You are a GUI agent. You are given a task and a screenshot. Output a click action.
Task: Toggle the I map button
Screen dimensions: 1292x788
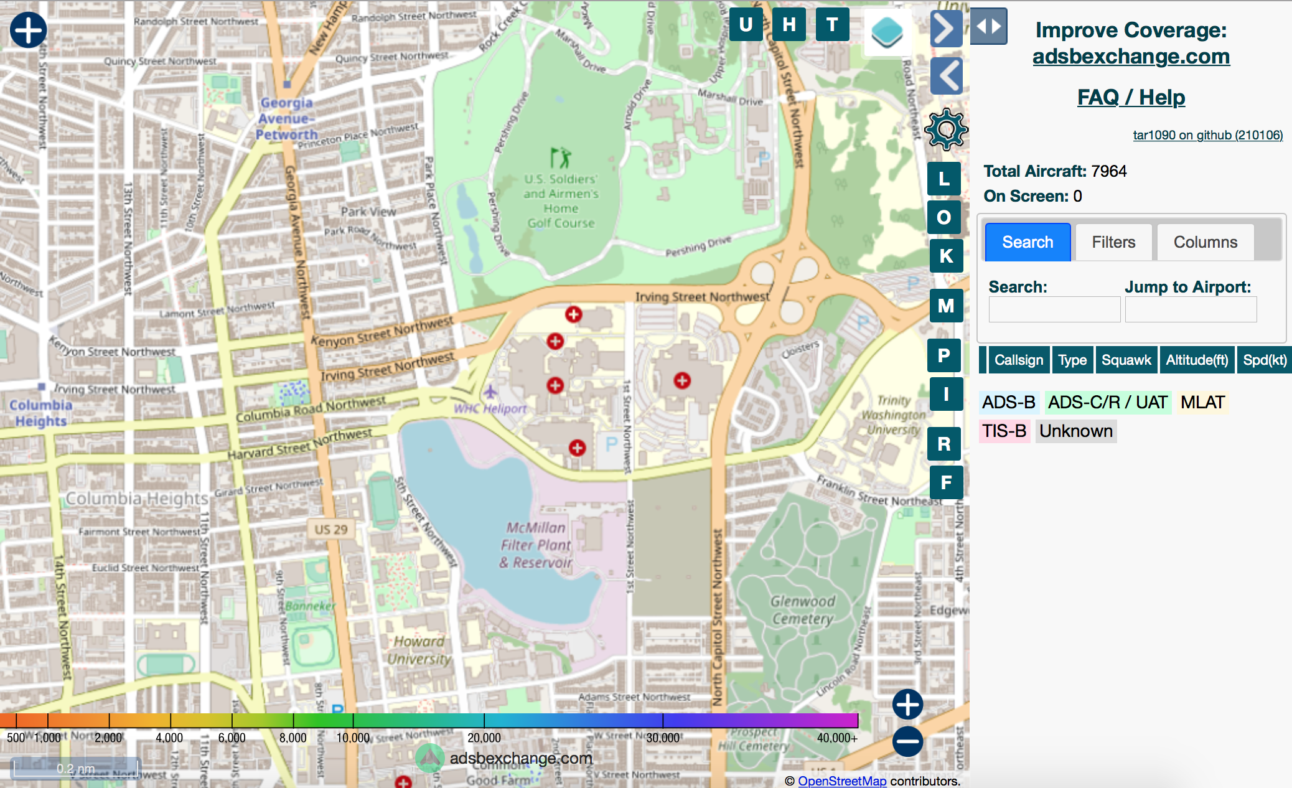tap(946, 394)
